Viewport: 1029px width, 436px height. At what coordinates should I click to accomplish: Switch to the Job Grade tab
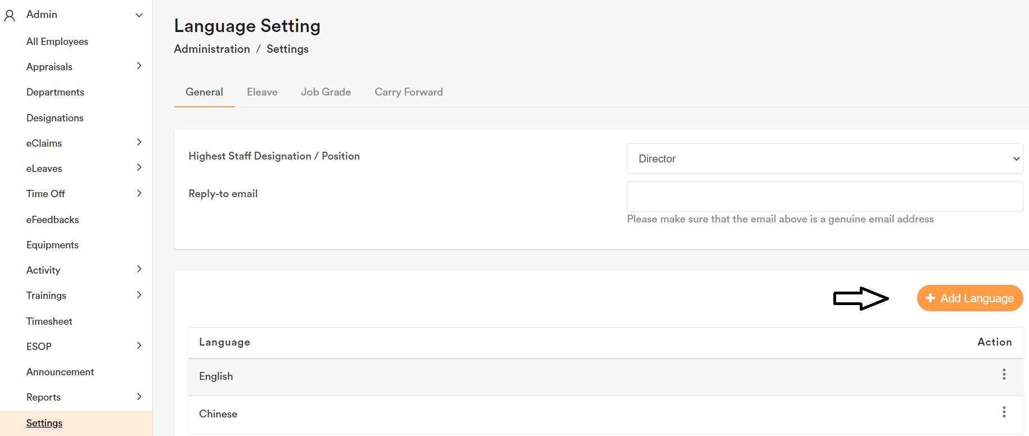tap(326, 92)
